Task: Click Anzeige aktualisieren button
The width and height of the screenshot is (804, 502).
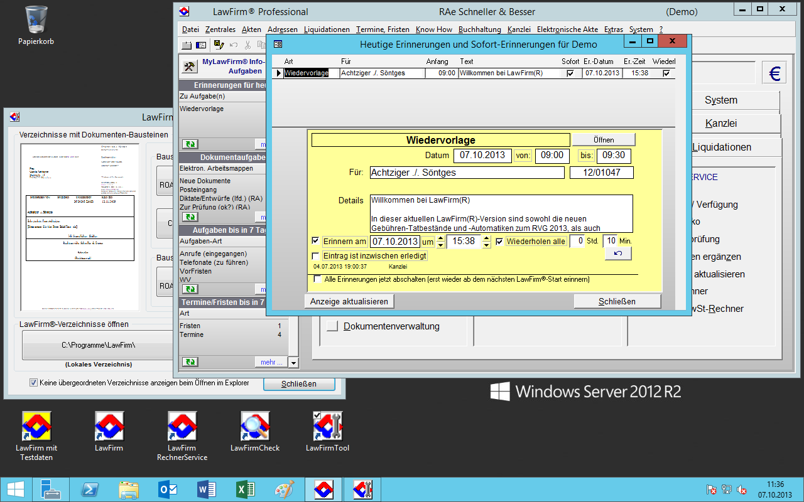Action: [x=349, y=301]
